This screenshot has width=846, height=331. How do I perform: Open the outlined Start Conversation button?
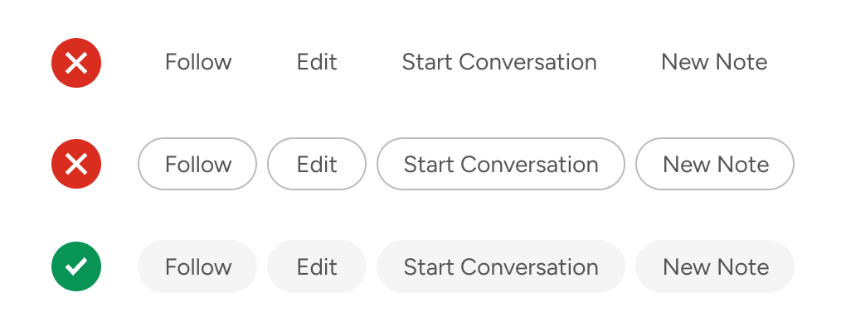pos(501,164)
